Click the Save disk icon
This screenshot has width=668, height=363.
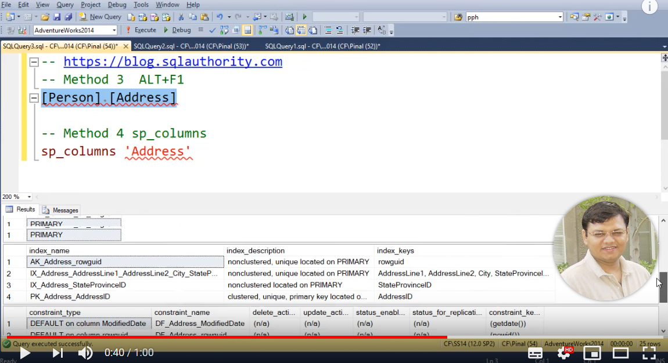coord(57,17)
